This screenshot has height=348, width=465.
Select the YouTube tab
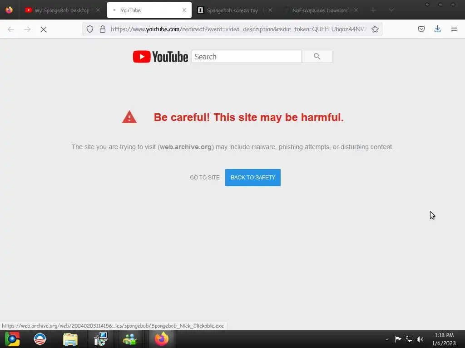tap(149, 10)
